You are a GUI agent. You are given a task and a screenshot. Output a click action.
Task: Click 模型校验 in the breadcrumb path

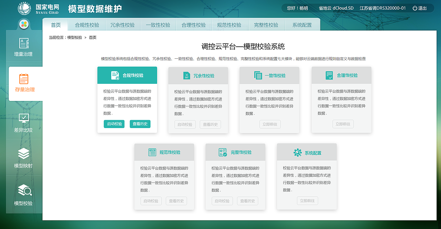click(75, 37)
